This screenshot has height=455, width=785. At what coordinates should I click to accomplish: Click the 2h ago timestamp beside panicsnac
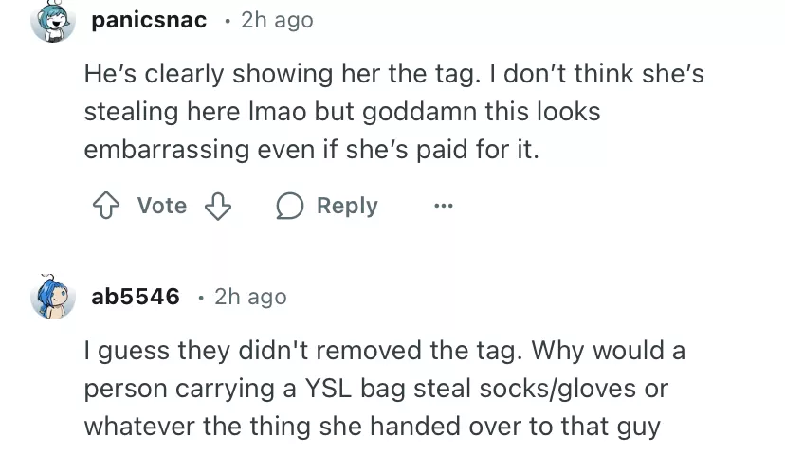(277, 20)
